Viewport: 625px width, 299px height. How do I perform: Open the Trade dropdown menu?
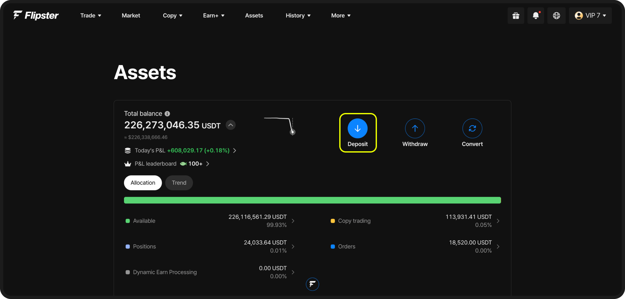point(91,15)
